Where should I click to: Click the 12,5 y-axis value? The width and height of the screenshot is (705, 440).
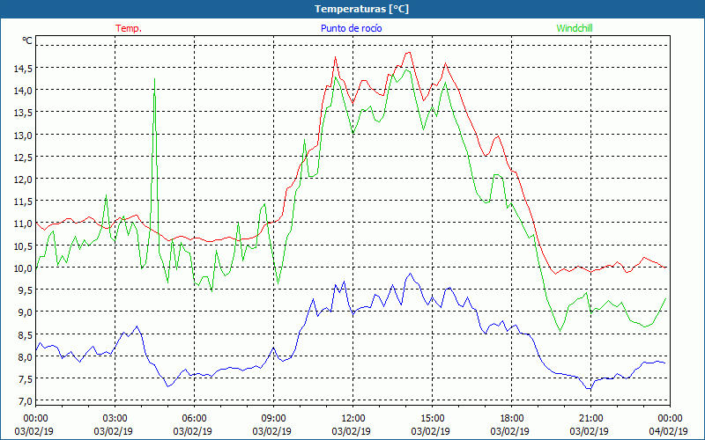21,157
